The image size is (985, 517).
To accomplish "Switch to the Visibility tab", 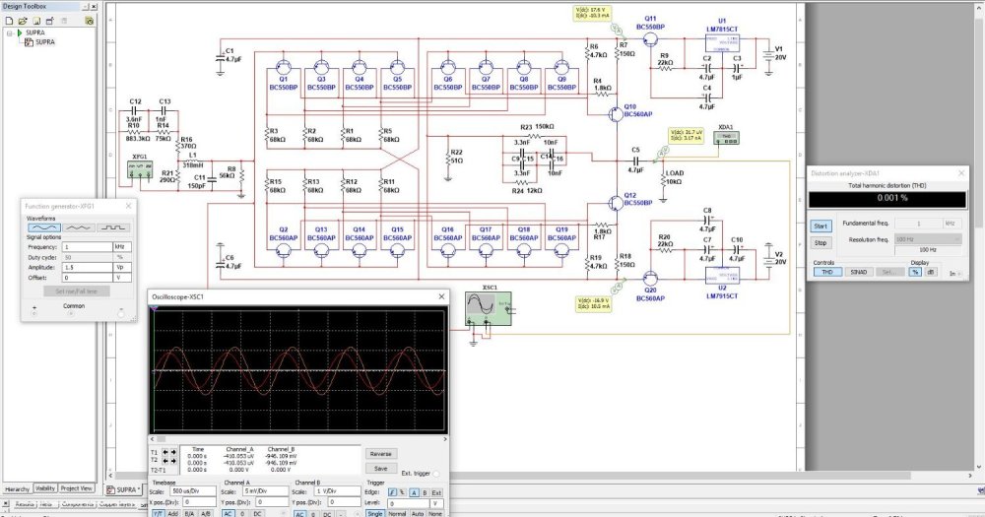I will pyautogui.click(x=45, y=488).
